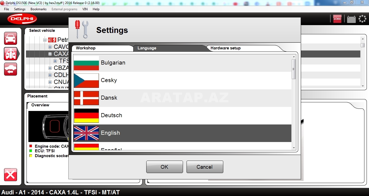The height and width of the screenshot is (196, 369).
Task: Select the Danish flag
Action: click(x=86, y=98)
